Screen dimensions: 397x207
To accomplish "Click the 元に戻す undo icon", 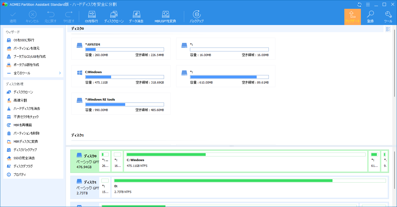I will point(50,17).
